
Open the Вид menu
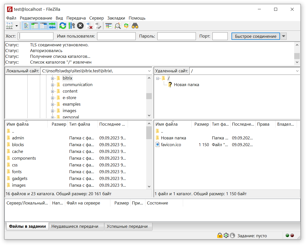59,18
